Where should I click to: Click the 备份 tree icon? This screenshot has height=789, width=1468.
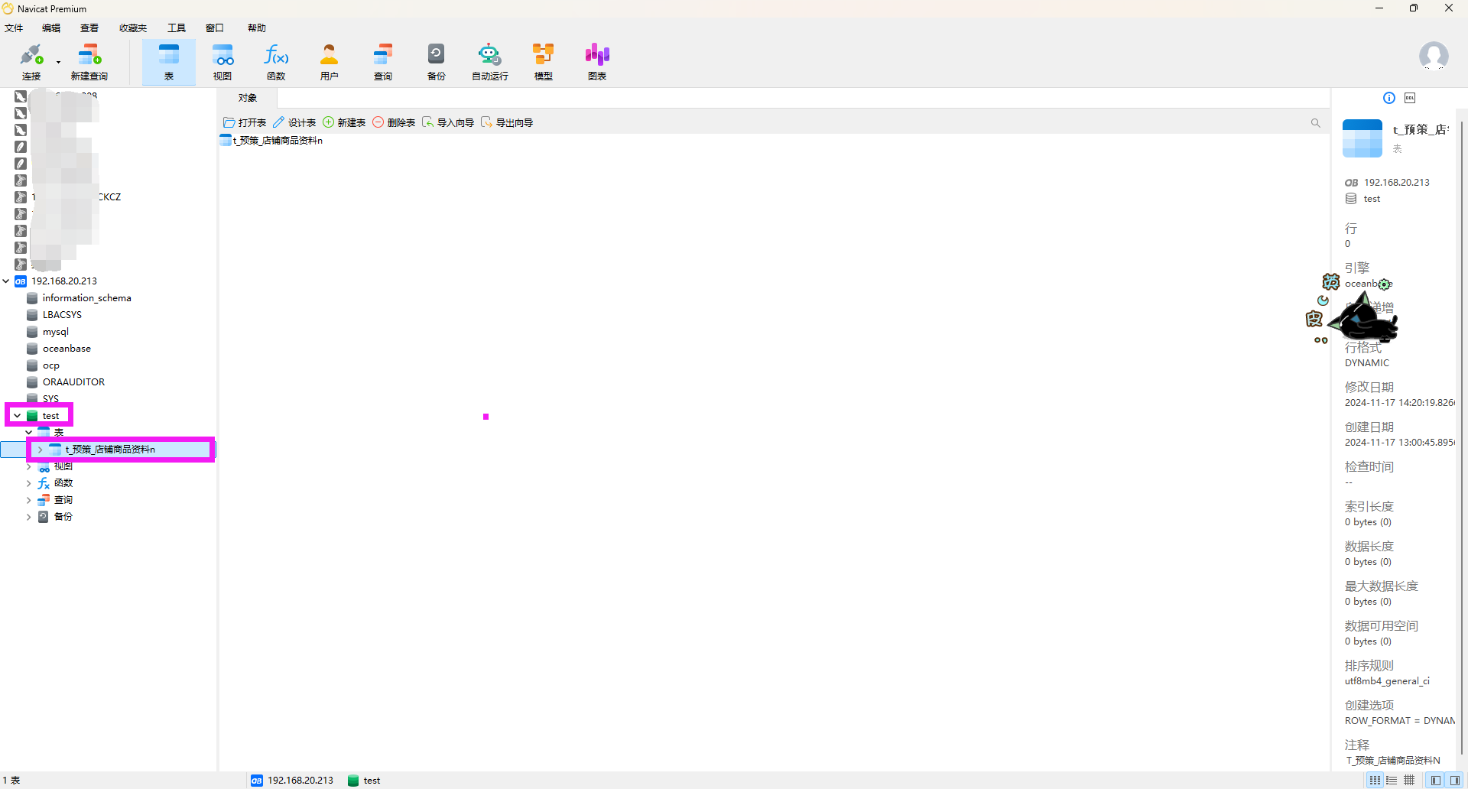pyautogui.click(x=44, y=517)
